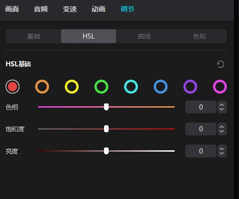Open the 色轮 sub-tab
Screen dimensions: 239x199
199,36
